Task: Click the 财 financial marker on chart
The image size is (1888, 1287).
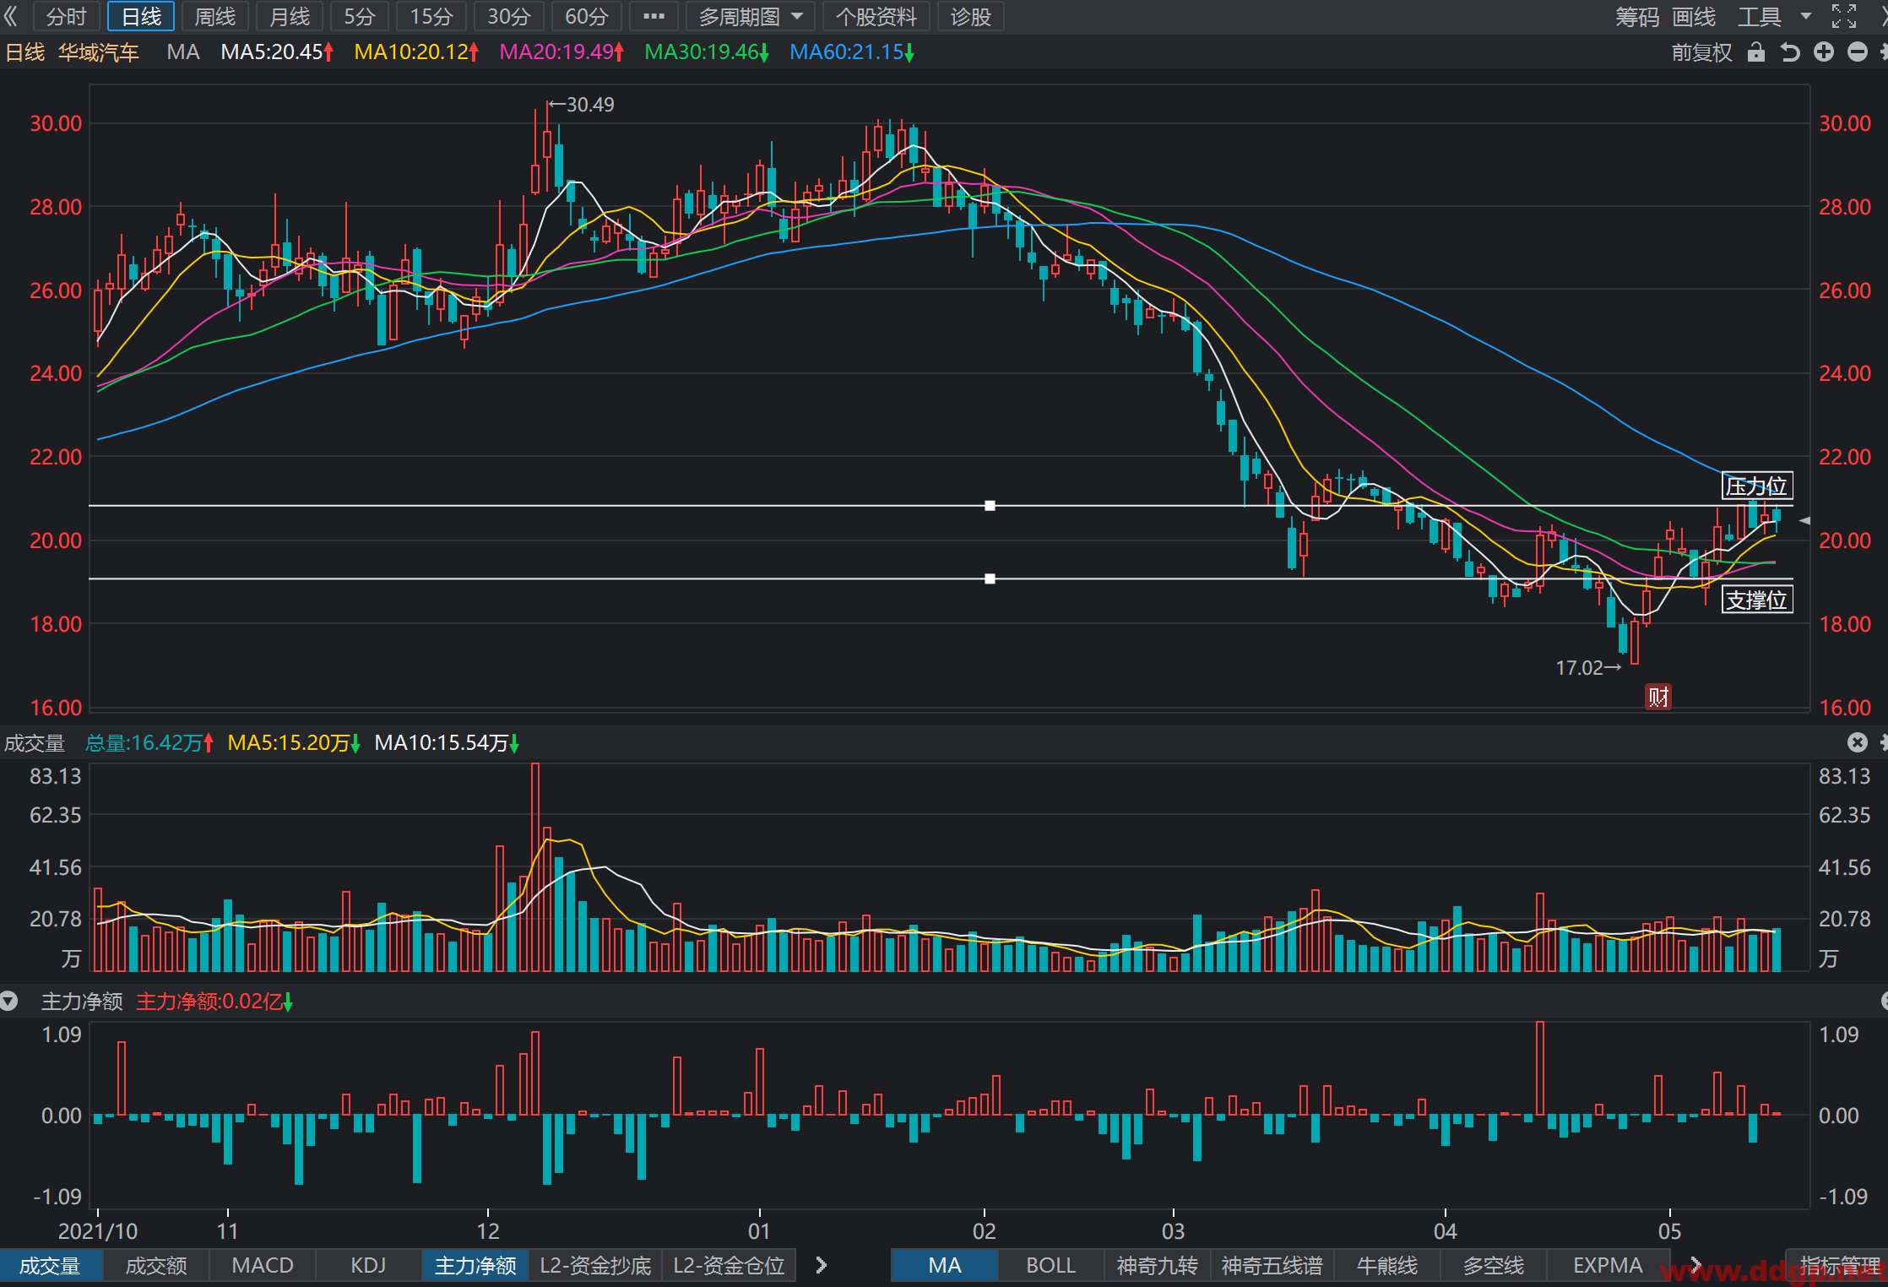Action: click(x=1658, y=697)
